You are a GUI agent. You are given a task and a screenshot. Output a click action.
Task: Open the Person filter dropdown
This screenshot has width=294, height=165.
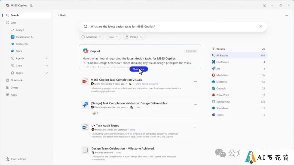(134, 37)
